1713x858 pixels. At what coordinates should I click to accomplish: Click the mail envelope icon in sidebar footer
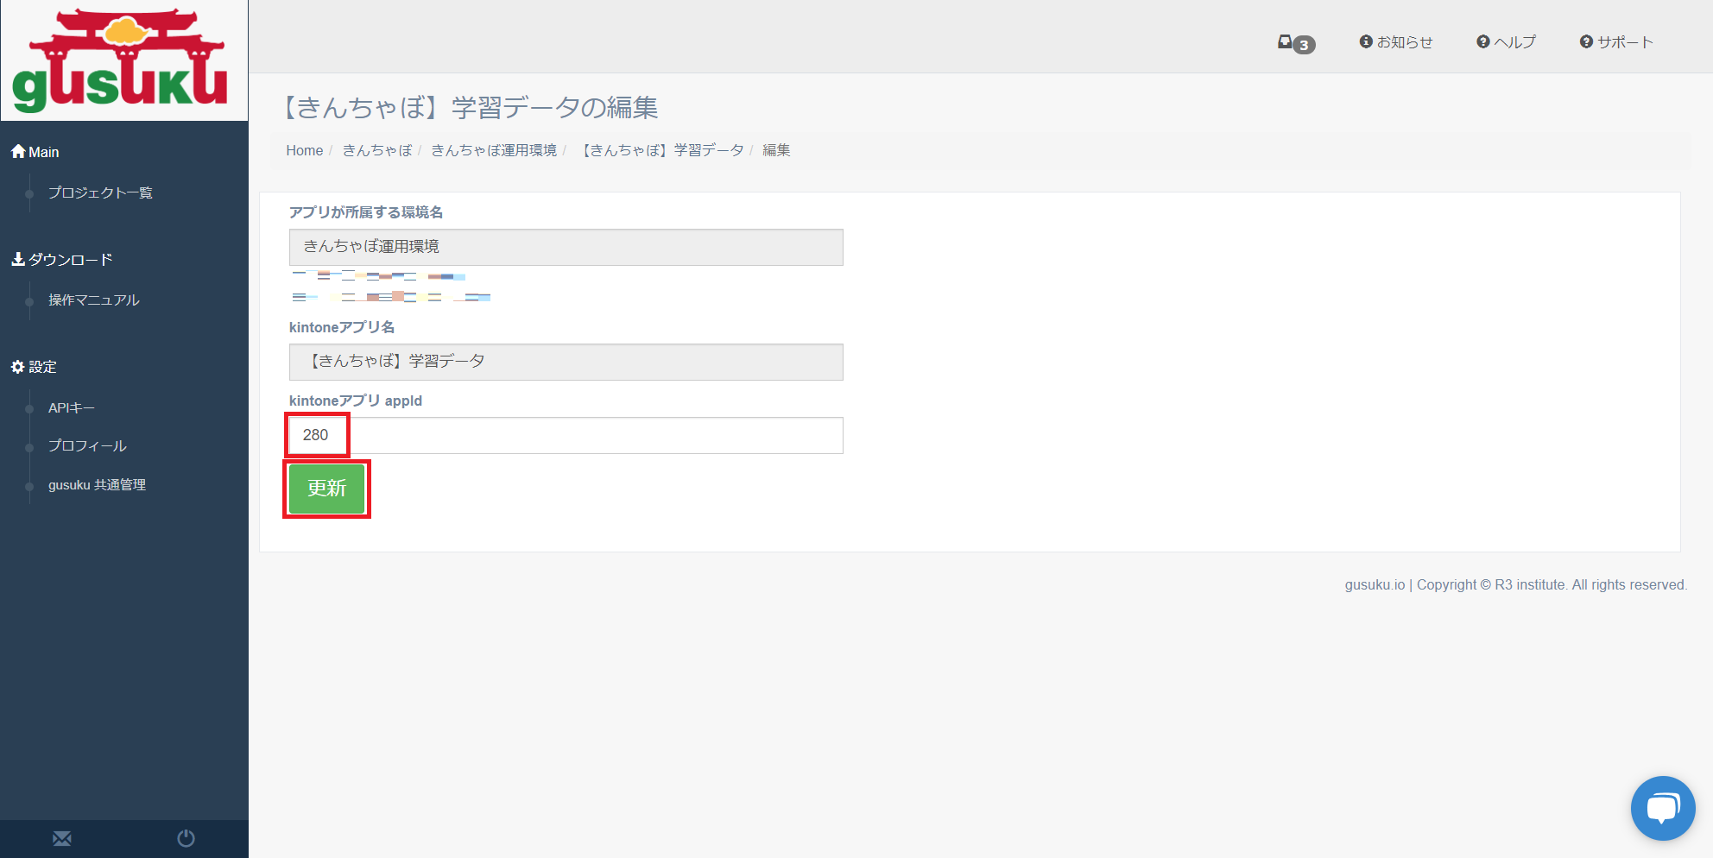pos(62,838)
